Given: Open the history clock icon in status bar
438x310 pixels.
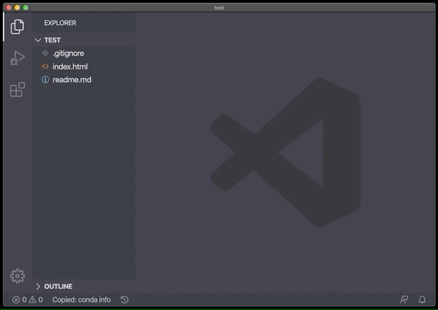Looking at the screenshot, I should point(125,300).
